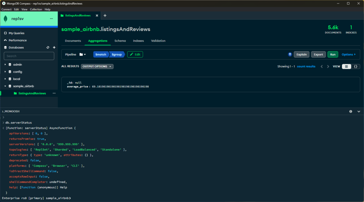364x202 pixels.
Task: Open a new tab with plus icon
Action: [105, 16]
